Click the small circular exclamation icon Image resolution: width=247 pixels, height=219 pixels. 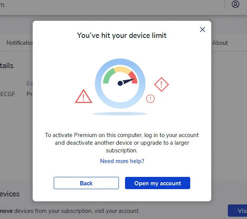tap(150, 99)
